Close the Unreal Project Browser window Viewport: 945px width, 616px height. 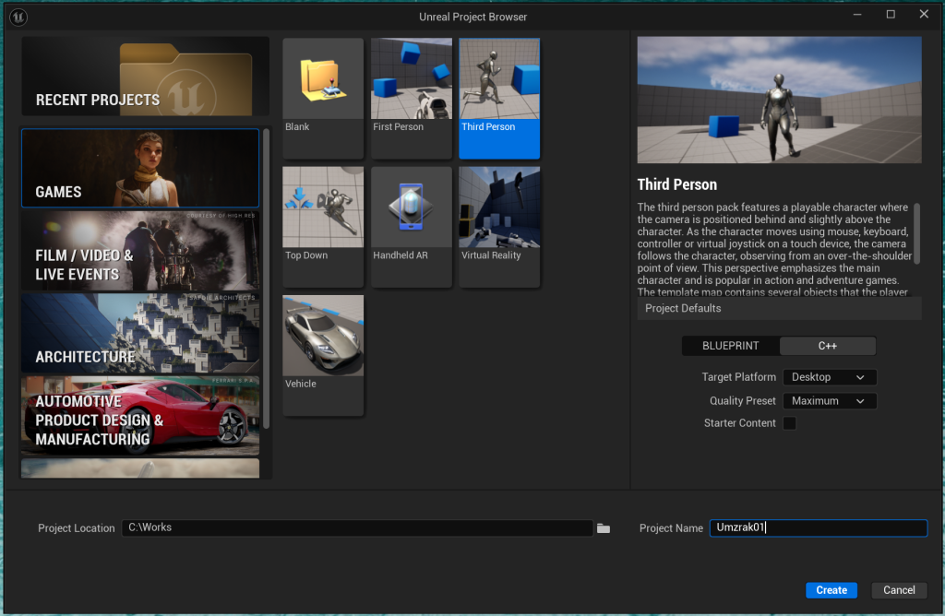click(x=924, y=15)
